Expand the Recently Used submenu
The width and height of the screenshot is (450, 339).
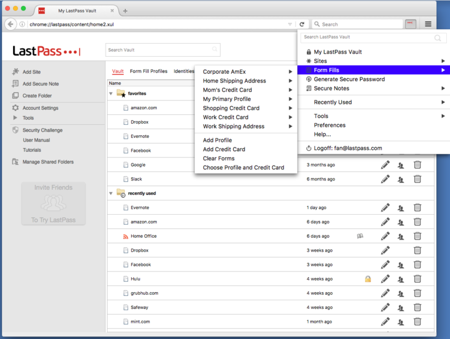click(x=443, y=102)
